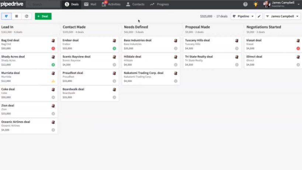The image size is (302, 170).
Task: Open the help question mark icon
Action: (x=245, y=4)
